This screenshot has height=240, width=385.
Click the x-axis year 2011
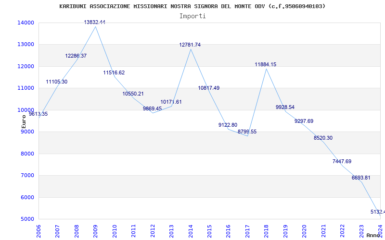click(134, 231)
